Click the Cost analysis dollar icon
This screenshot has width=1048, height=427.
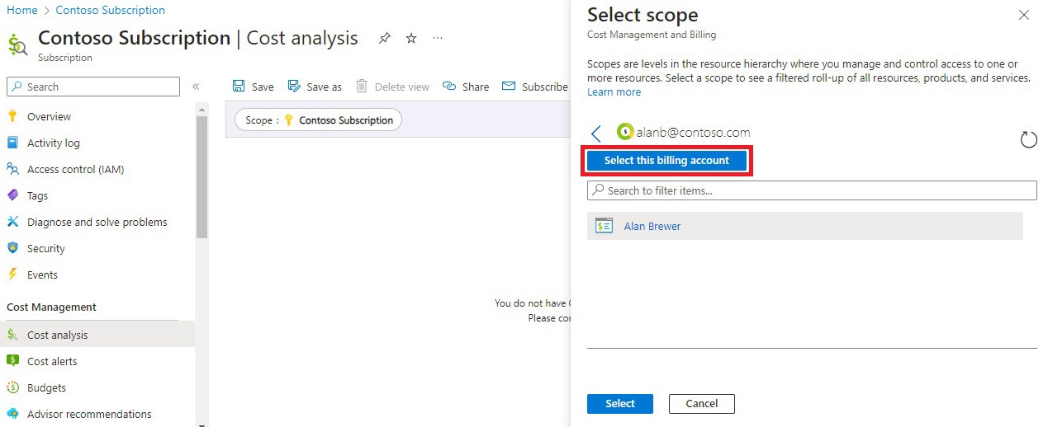[12, 335]
